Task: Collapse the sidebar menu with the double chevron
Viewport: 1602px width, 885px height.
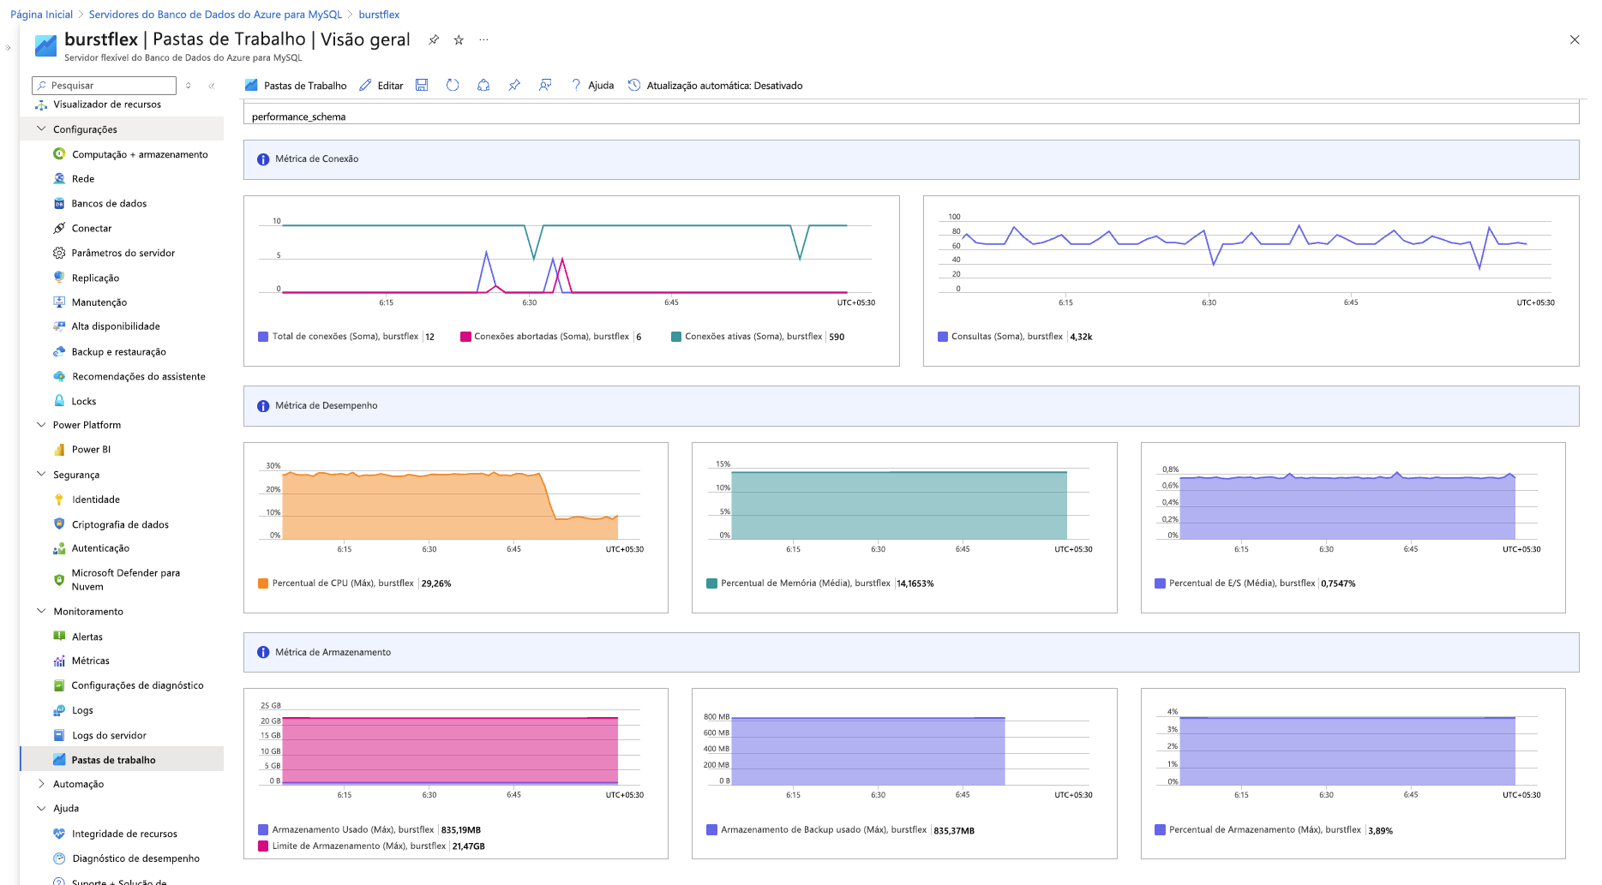Action: [x=212, y=86]
